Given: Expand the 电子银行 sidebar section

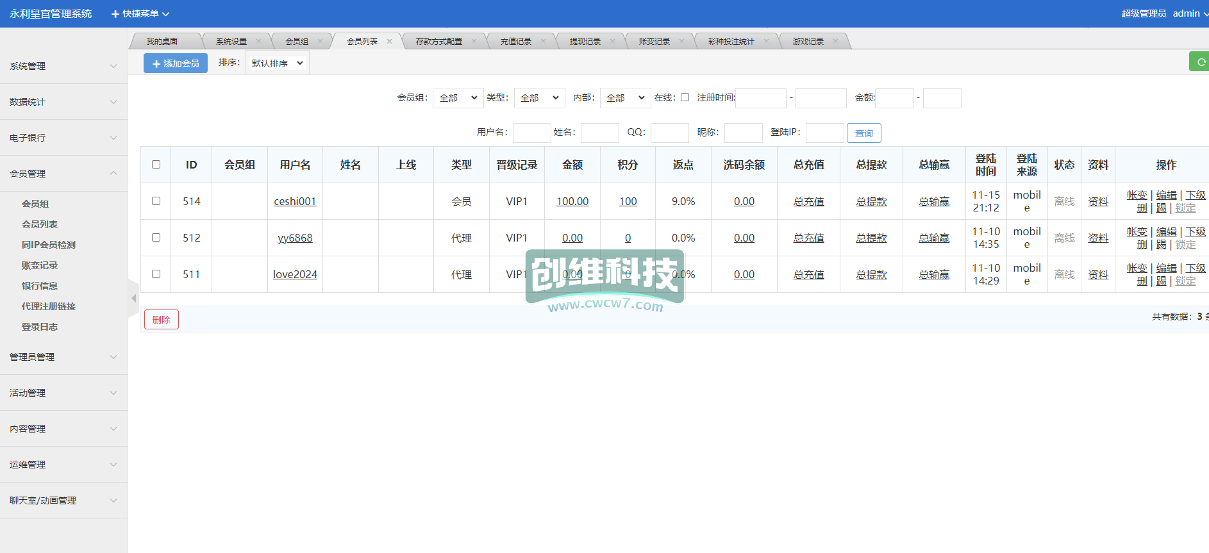Looking at the screenshot, I should (63, 138).
